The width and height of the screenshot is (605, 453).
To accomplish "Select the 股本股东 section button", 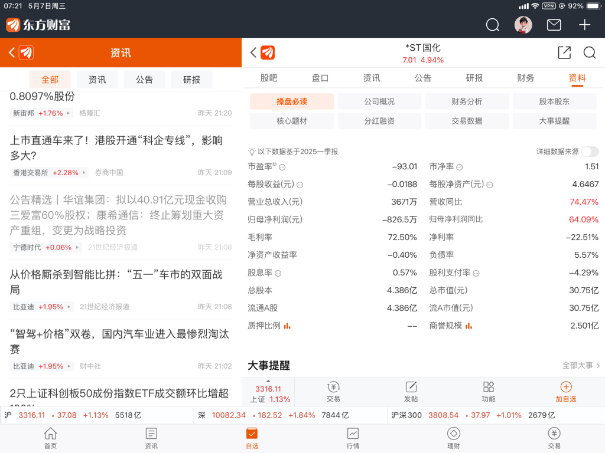I will (x=554, y=101).
